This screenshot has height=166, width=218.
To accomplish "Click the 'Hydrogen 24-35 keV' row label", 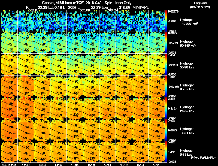I will click(x=187, y=109).
